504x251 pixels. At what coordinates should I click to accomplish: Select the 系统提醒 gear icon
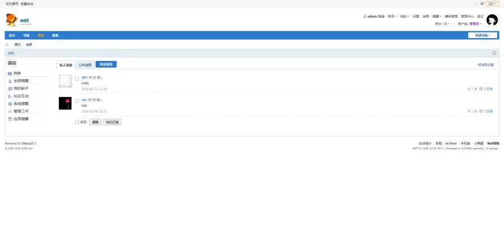10,104
